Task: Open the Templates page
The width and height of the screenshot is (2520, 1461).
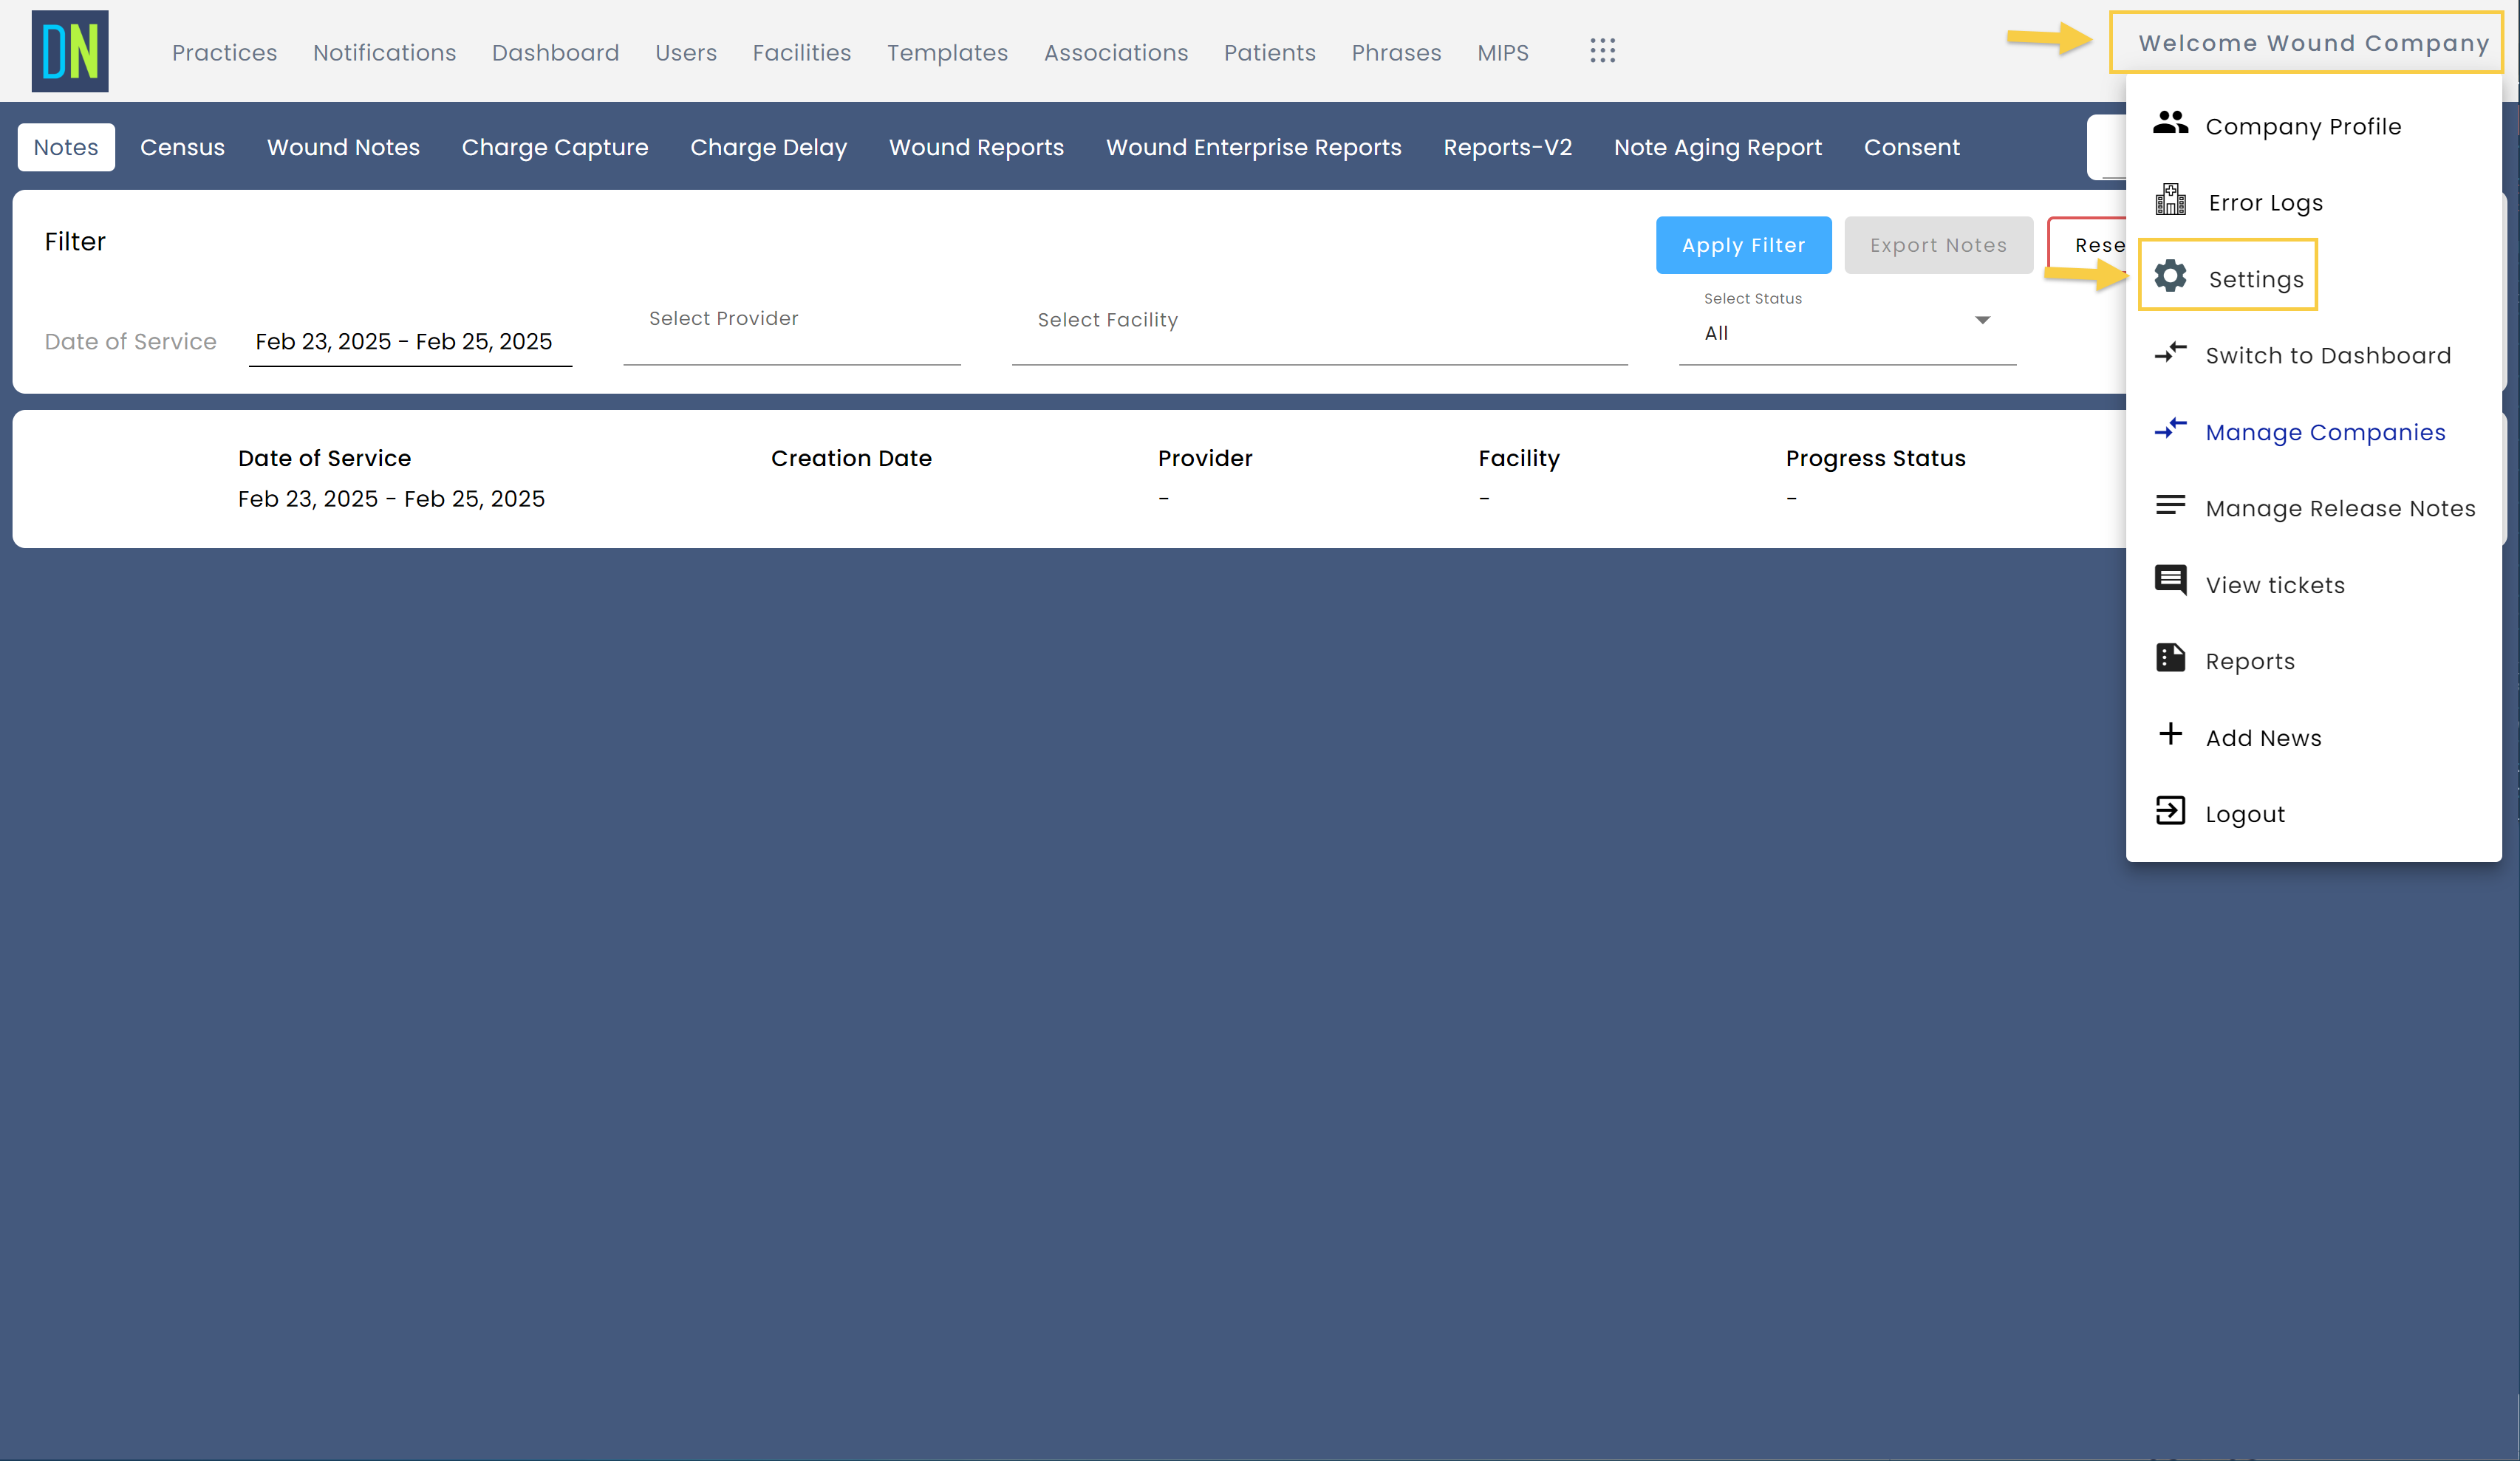Action: (947, 53)
